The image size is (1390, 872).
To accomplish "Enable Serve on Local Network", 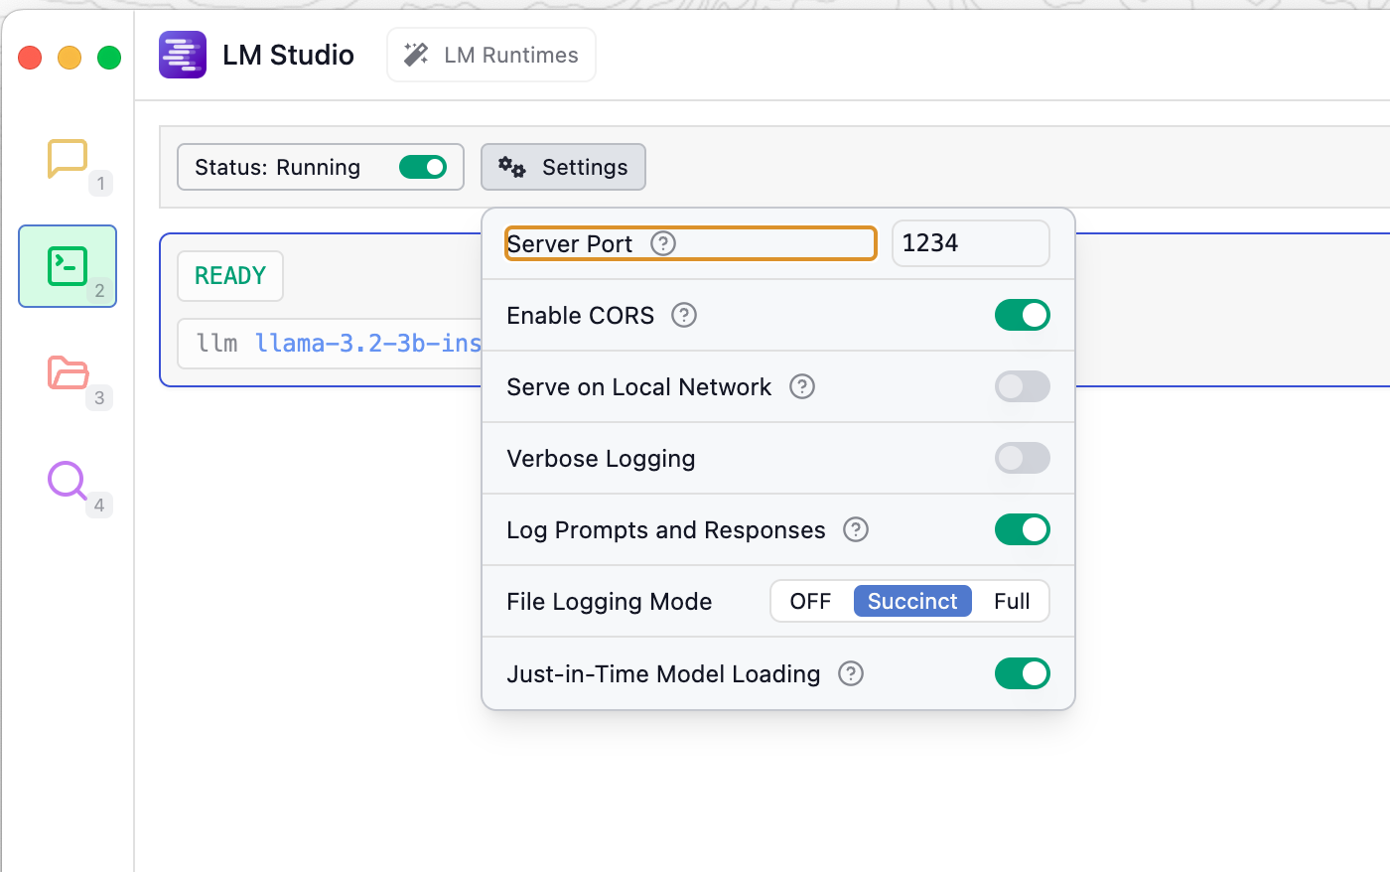I will point(1022,386).
